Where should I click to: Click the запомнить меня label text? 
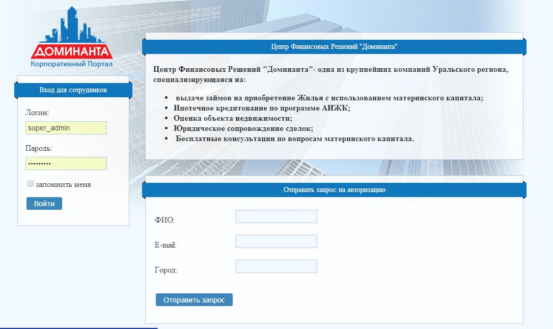(x=63, y=184)
